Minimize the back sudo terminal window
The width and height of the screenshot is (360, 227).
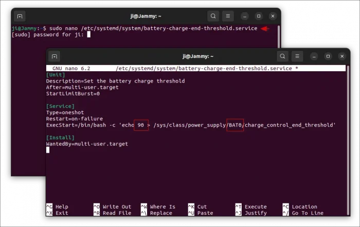pos(244,16)
